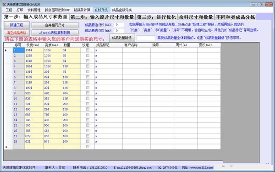Viewport: 275px width, 172px height.
Task: Select width cell 485 in row 14
Action: click(x=53, y=120)
